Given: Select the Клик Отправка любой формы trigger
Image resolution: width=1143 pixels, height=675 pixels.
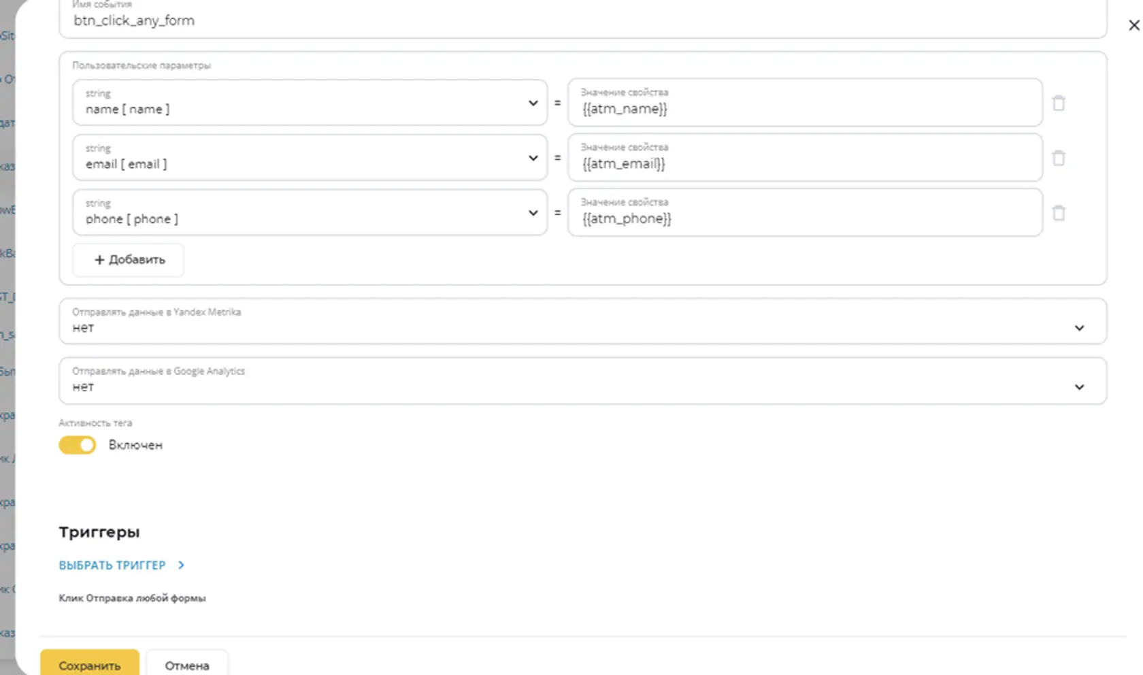Looking at the screenshot, I should [132, 598].
